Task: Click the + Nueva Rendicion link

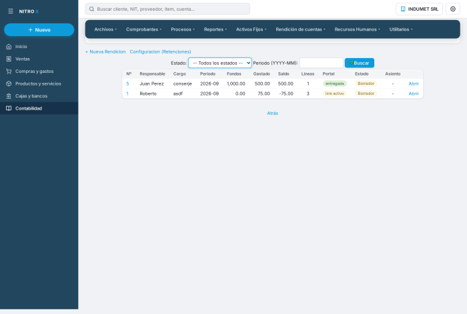Action: (x=105, y=51)
